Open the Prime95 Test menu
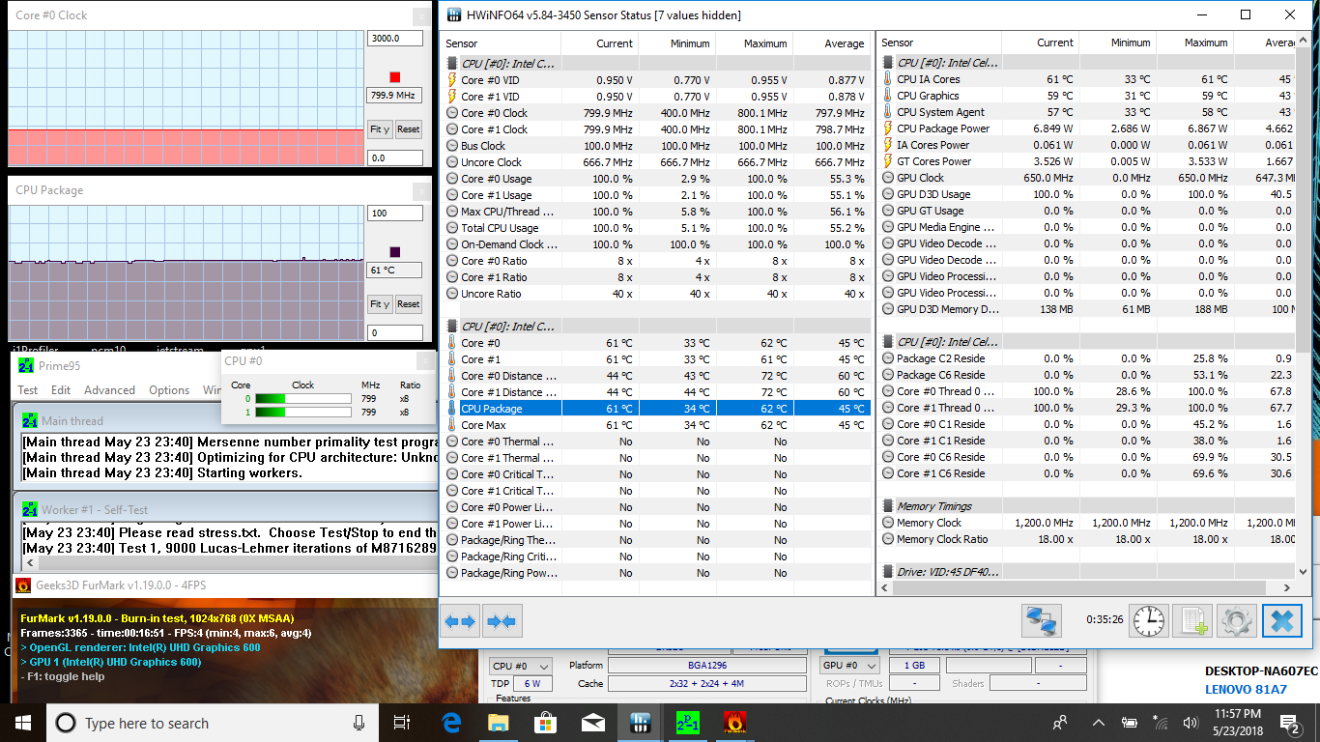 [x=28, y=390]
